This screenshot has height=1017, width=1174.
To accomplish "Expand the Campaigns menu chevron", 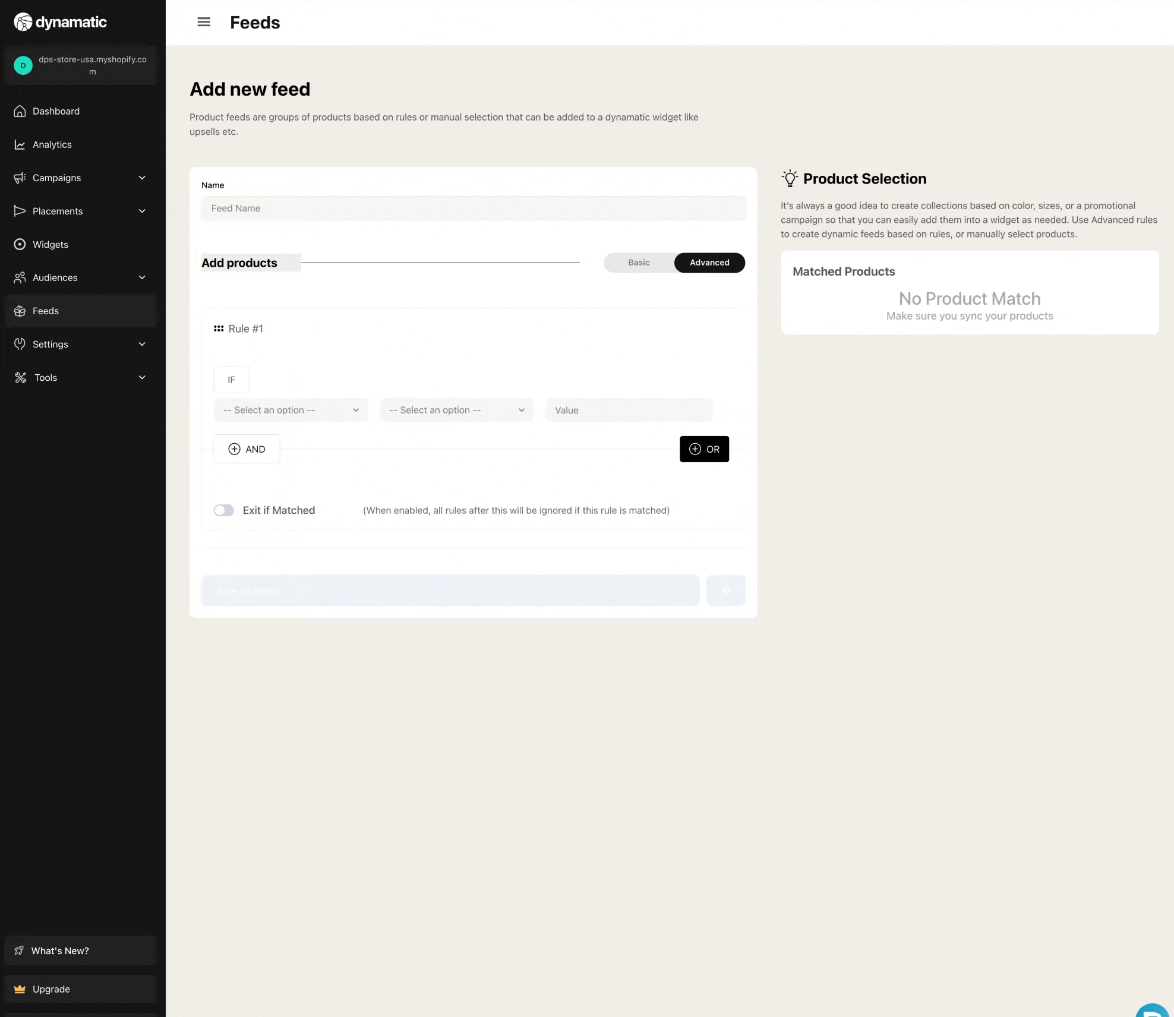I will pos(142,178).
